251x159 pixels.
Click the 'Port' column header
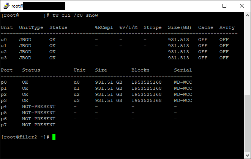(7, 70)
